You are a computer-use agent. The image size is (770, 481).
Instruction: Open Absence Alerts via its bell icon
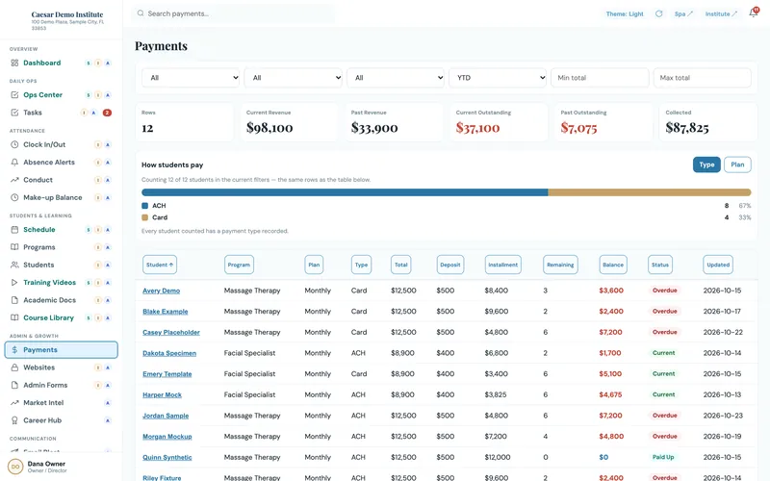tap(14, 163)
